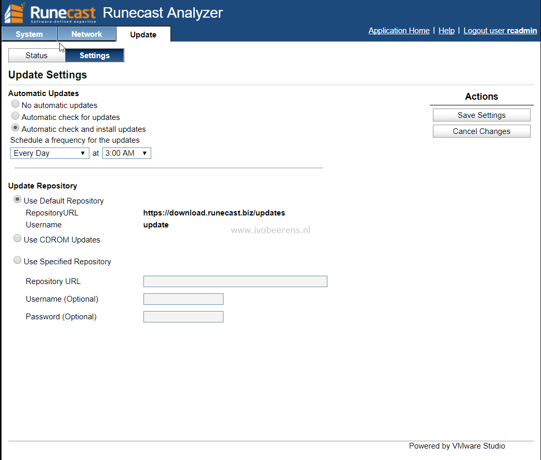Click 'Schedule a frequency for the updates' text
The image size is (541, 460).
(x=75, y=140)
